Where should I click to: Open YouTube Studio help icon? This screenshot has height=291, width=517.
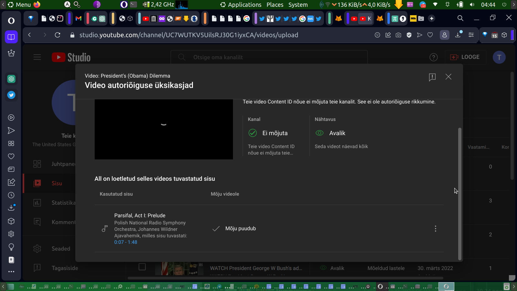(433, 57)
